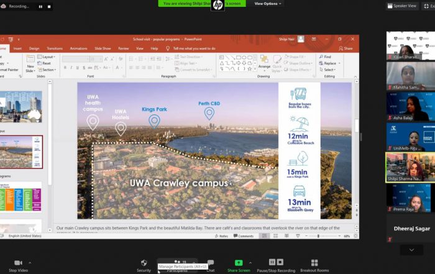The width and height of the screenshot is (435, 274).
Task: Toggle Underline formatting
Action: tap(78, 68)
